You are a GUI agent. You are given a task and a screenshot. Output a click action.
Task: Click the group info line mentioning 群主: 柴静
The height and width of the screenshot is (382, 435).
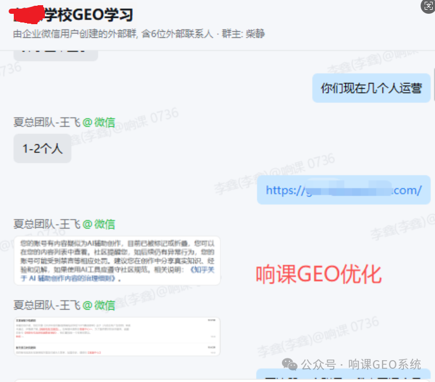tap(139, 34)
